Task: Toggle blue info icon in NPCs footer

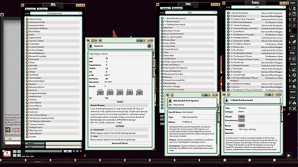Action: click(74, 151)
